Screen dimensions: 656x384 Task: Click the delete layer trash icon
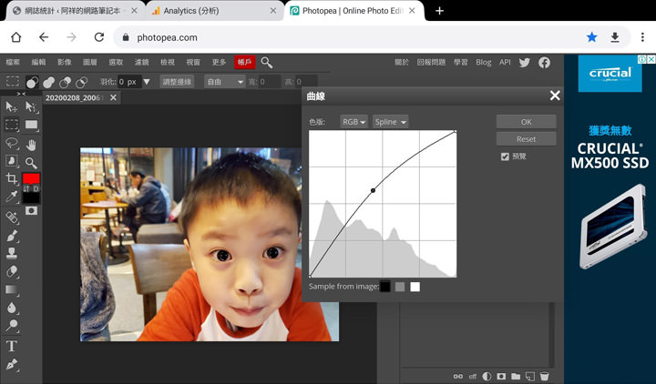coord(544,376)
